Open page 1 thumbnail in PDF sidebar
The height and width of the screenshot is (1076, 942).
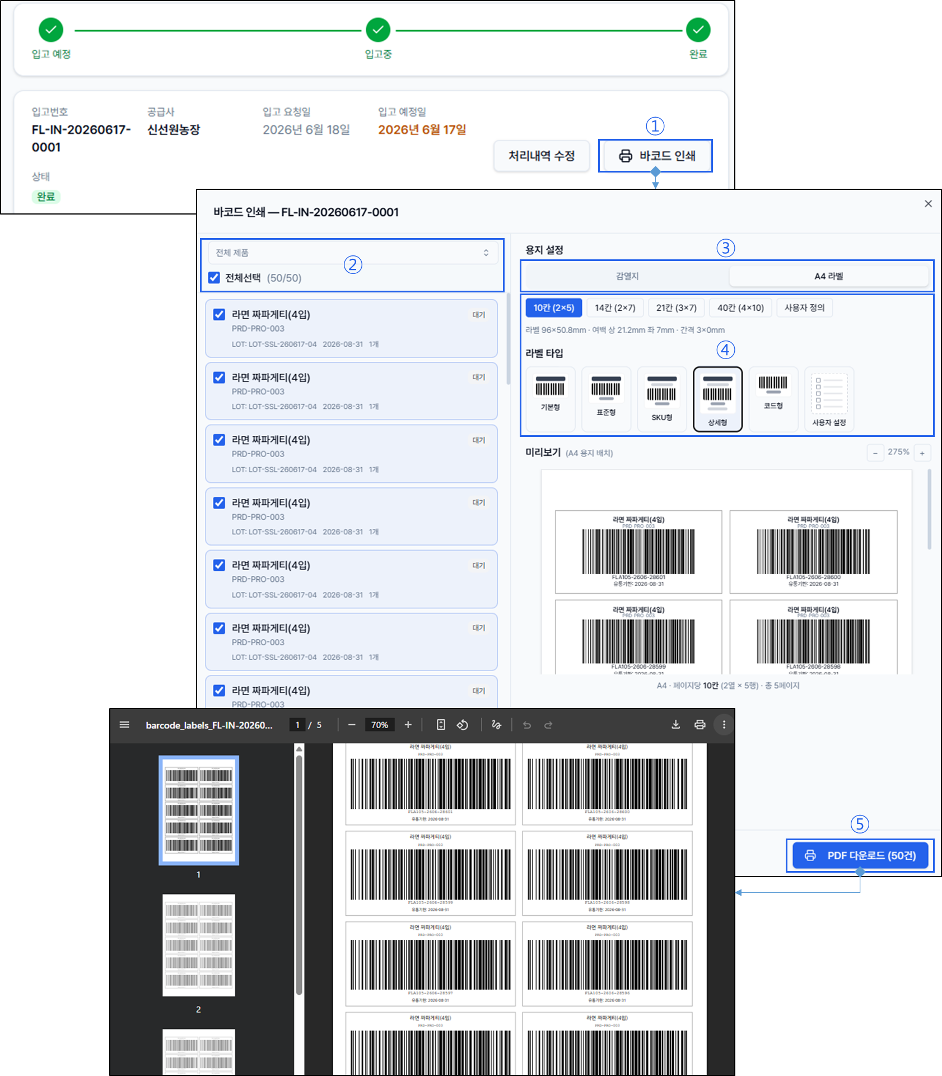(x=199, y=810)
